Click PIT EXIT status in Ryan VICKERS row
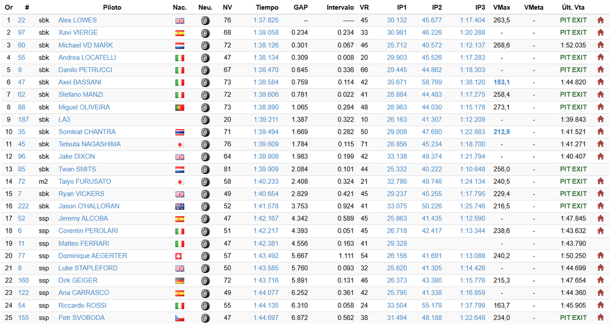612x327 pixels. pyautogui.click(x=573, y=194)
